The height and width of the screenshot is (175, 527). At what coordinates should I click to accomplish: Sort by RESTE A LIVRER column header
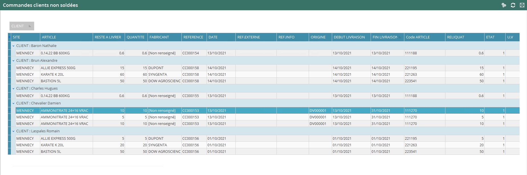point(108,37)
